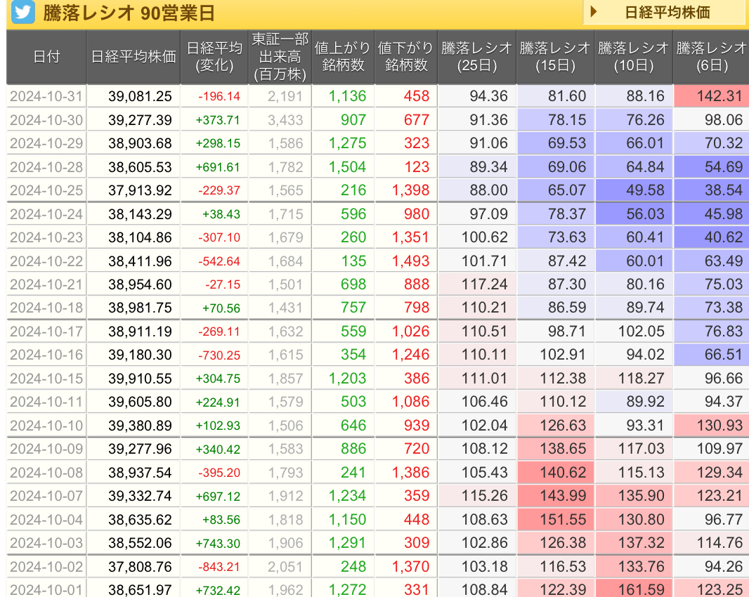This screenshot has width=749, height=597.
Task: Select the 日経平均株価 column header
Action: pos(133,57)
